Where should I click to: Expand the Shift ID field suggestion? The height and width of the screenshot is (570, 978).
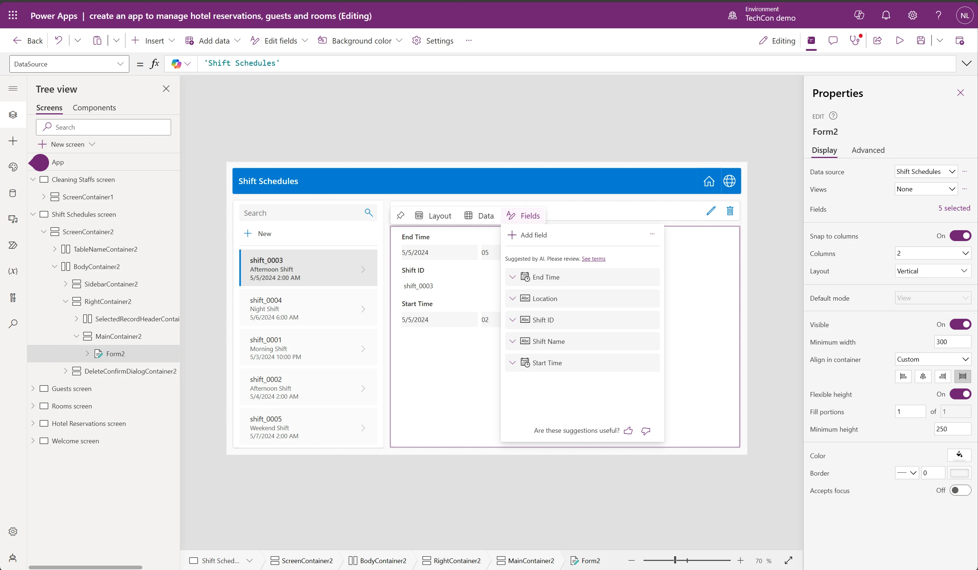512,320
